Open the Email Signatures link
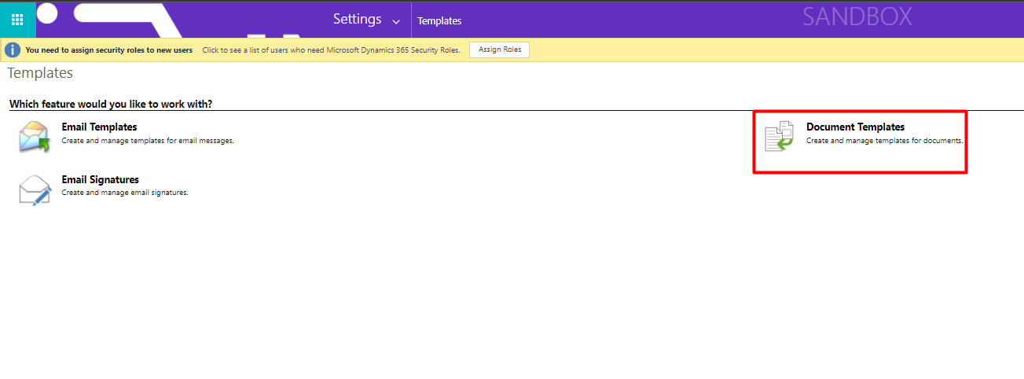 (x=101, y=179)
